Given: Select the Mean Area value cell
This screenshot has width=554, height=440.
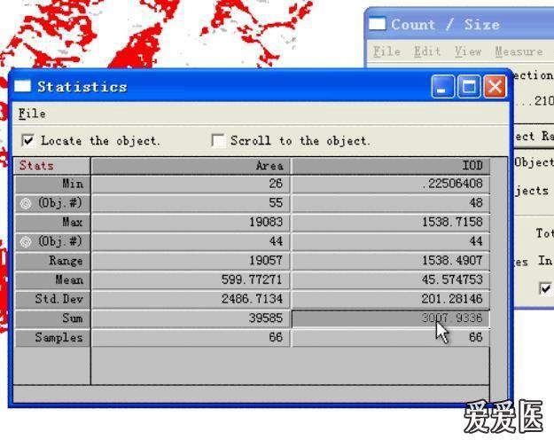Looking at the screenshot, I should (x=191, y=279).
